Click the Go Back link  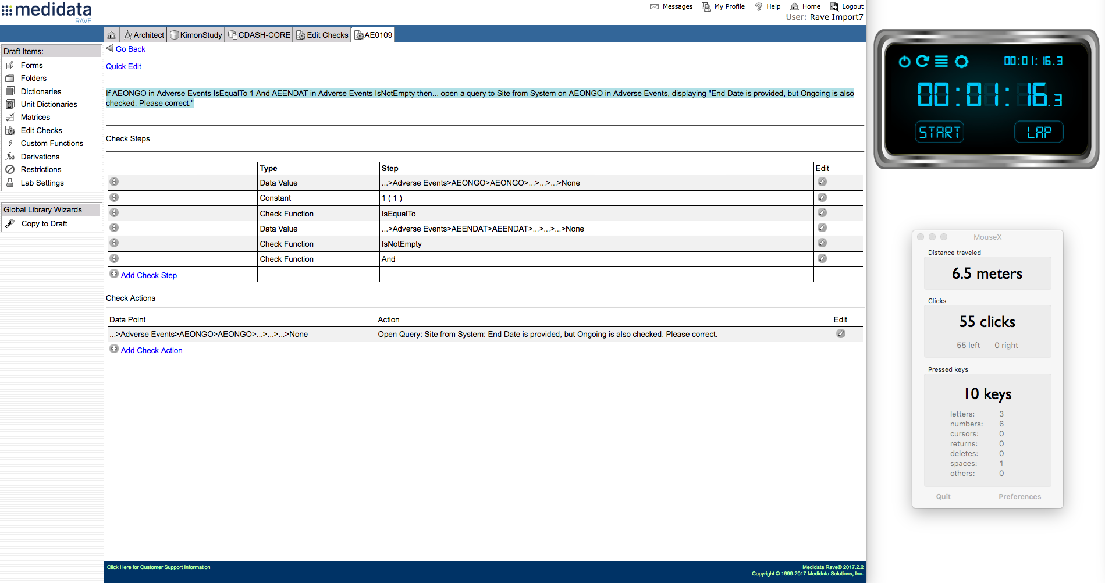[130, 49]
